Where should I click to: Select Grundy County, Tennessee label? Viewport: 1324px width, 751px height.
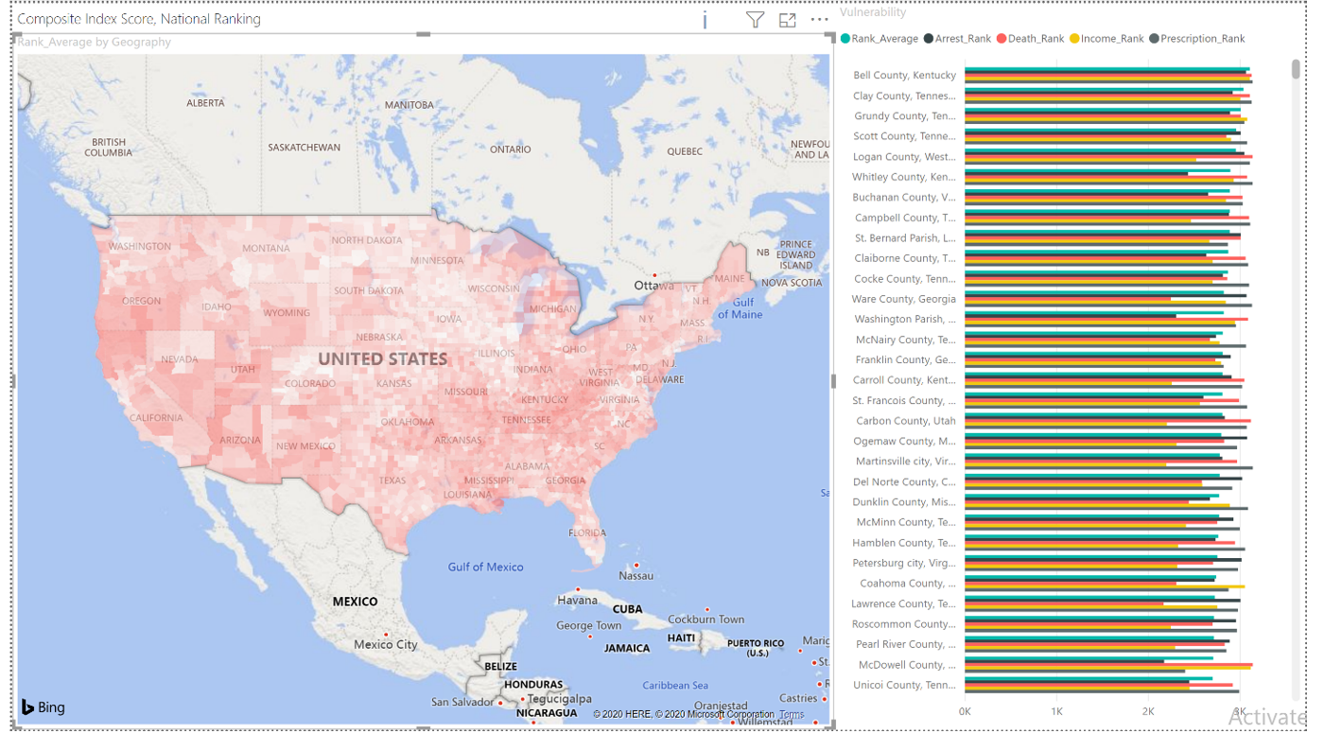point(904,116)
